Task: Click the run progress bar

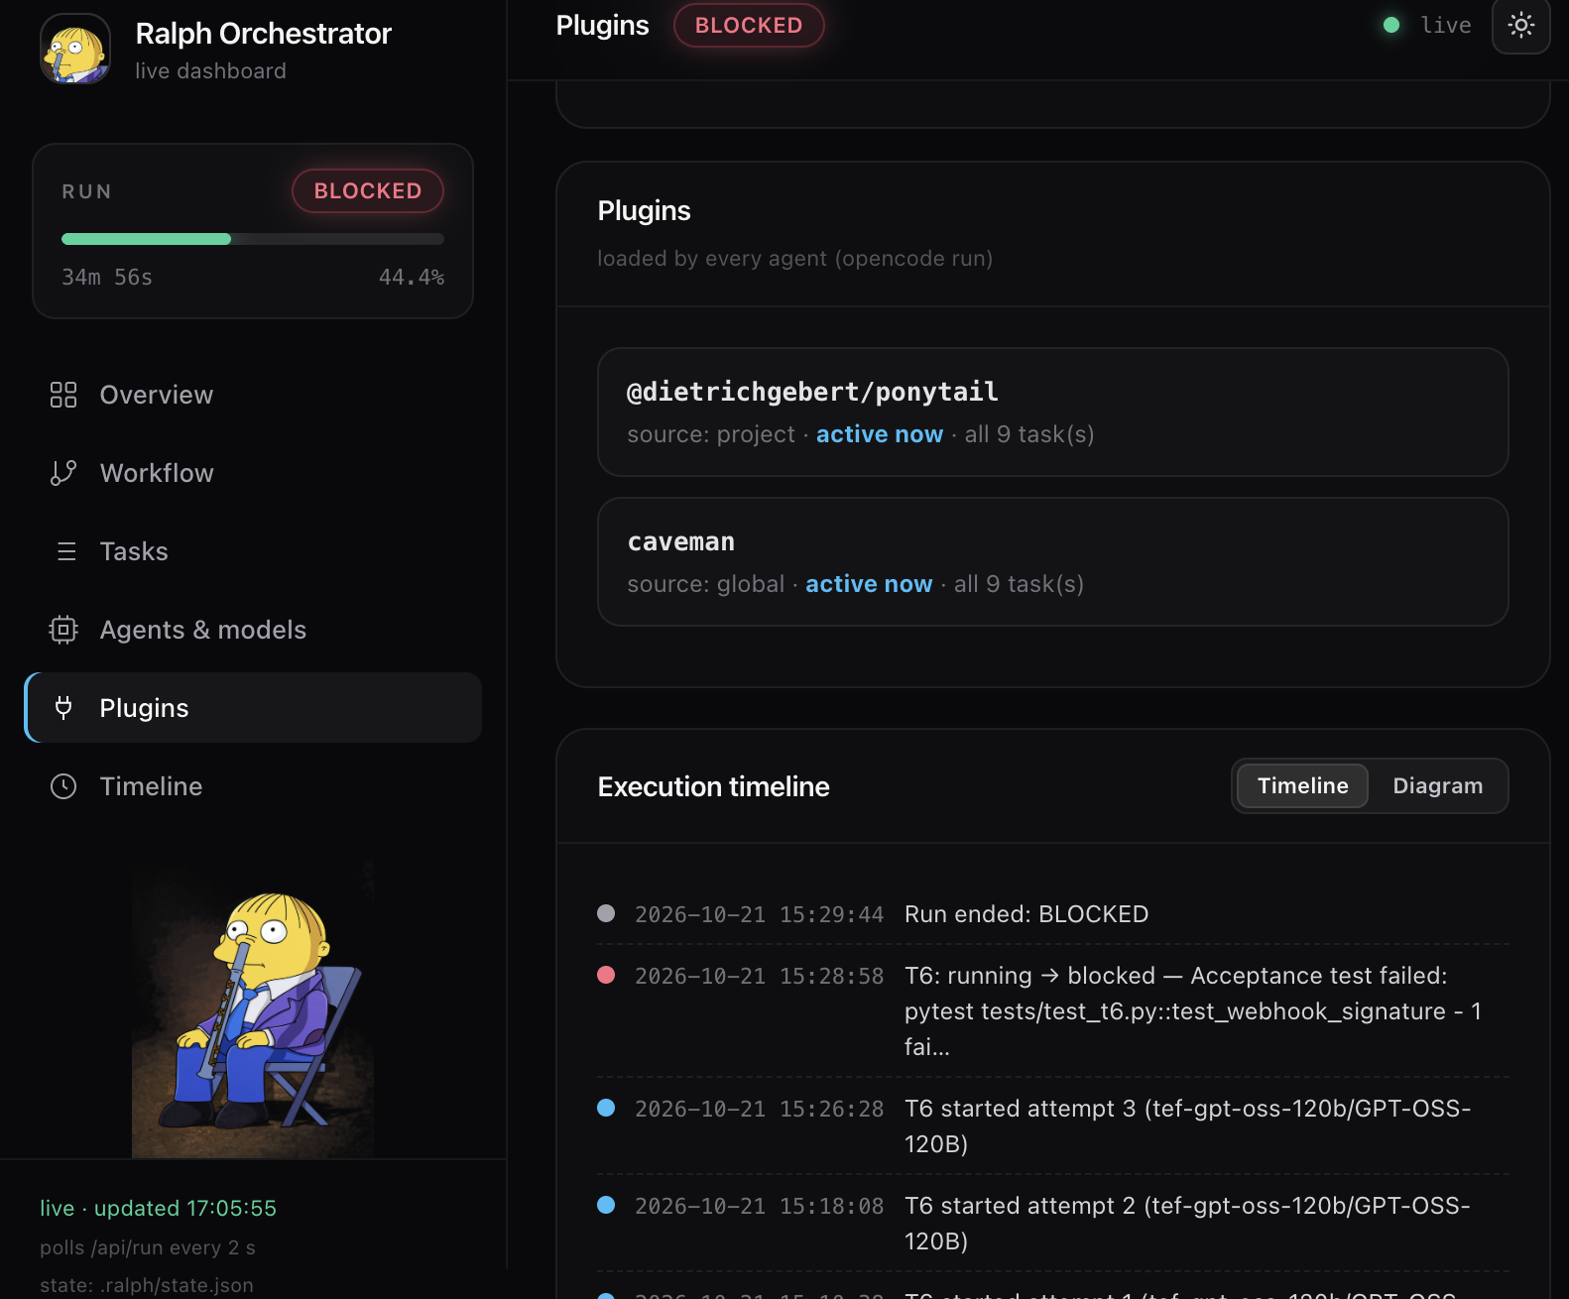Action: tap(253, 239)
